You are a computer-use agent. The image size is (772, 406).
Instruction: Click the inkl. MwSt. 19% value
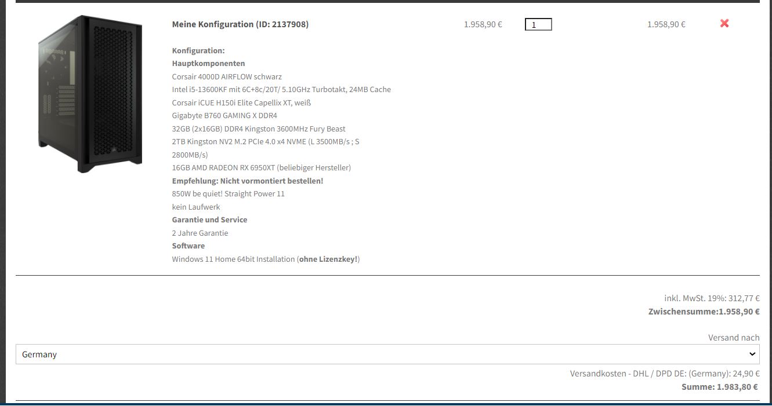[712, 298]
